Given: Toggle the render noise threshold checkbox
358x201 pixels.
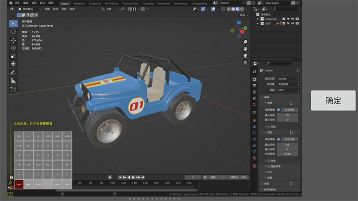Looking at the screenshot, I should coord(278,139).
